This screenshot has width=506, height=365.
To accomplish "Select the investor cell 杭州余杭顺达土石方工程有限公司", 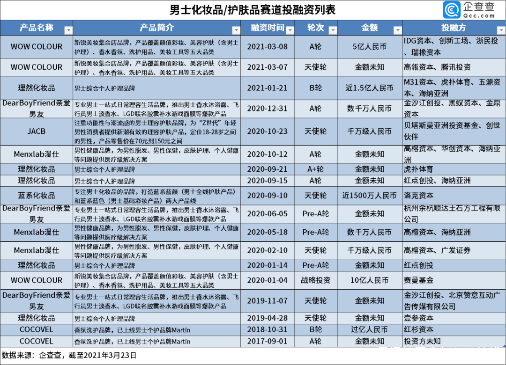I will (x=454, y=214).
